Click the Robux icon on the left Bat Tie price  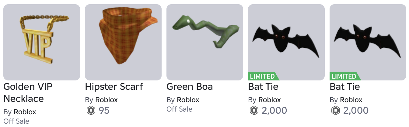pyautogui.click(x=253, y=111)
